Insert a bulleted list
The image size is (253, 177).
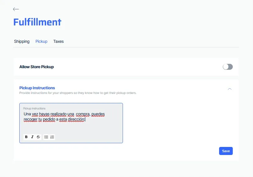click(46, 137)
